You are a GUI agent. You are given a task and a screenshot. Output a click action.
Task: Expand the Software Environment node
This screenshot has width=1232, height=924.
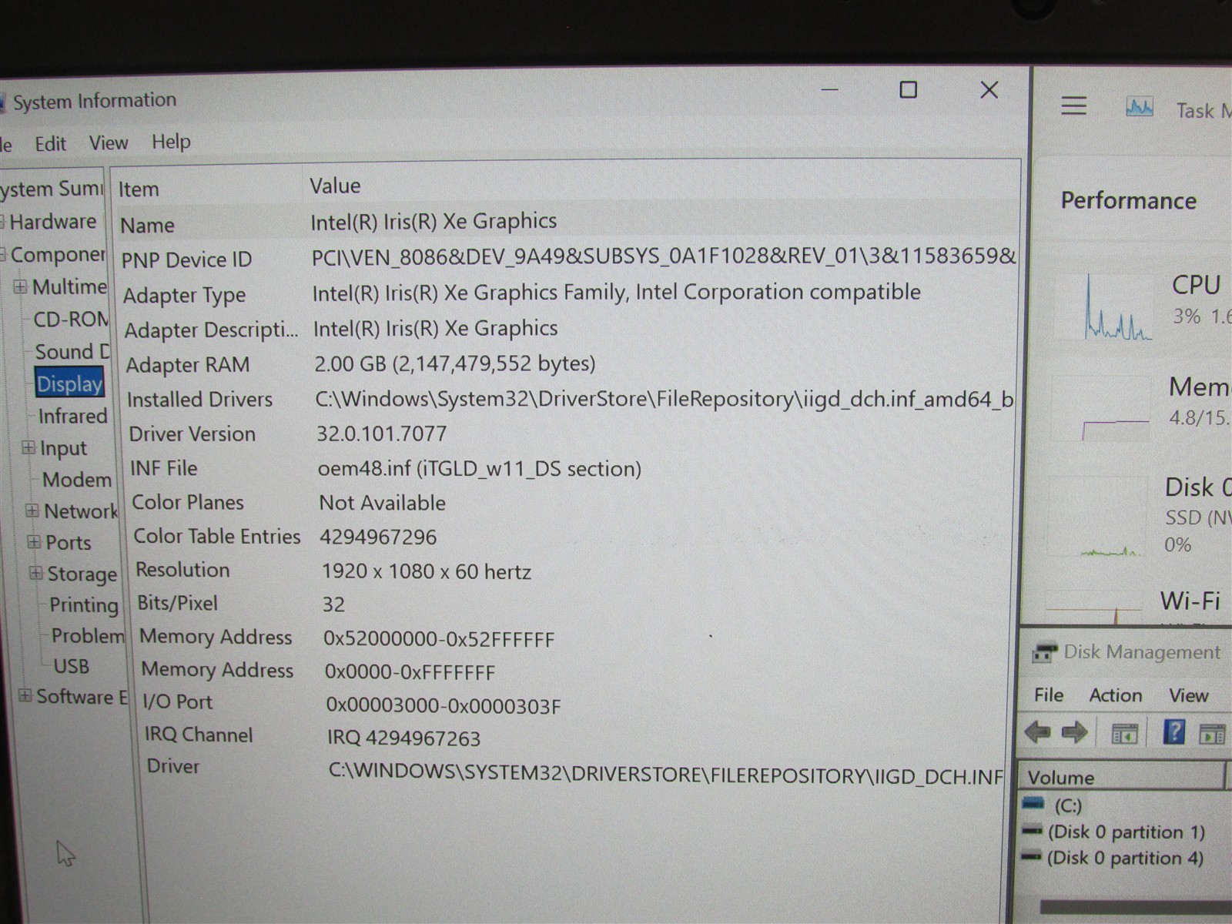point(25,696)
